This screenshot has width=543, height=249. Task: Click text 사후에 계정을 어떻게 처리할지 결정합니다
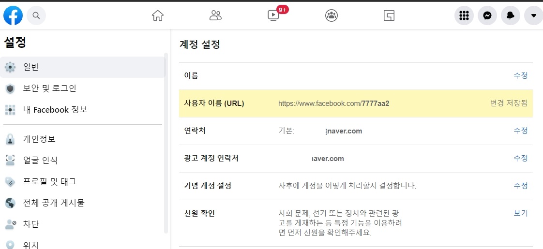pos(347,186)
